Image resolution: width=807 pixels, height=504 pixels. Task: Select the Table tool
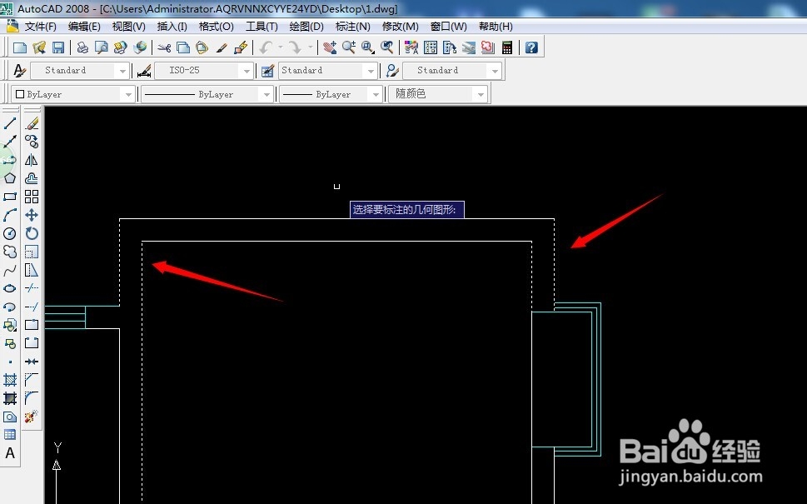click(x=10, y=435)
